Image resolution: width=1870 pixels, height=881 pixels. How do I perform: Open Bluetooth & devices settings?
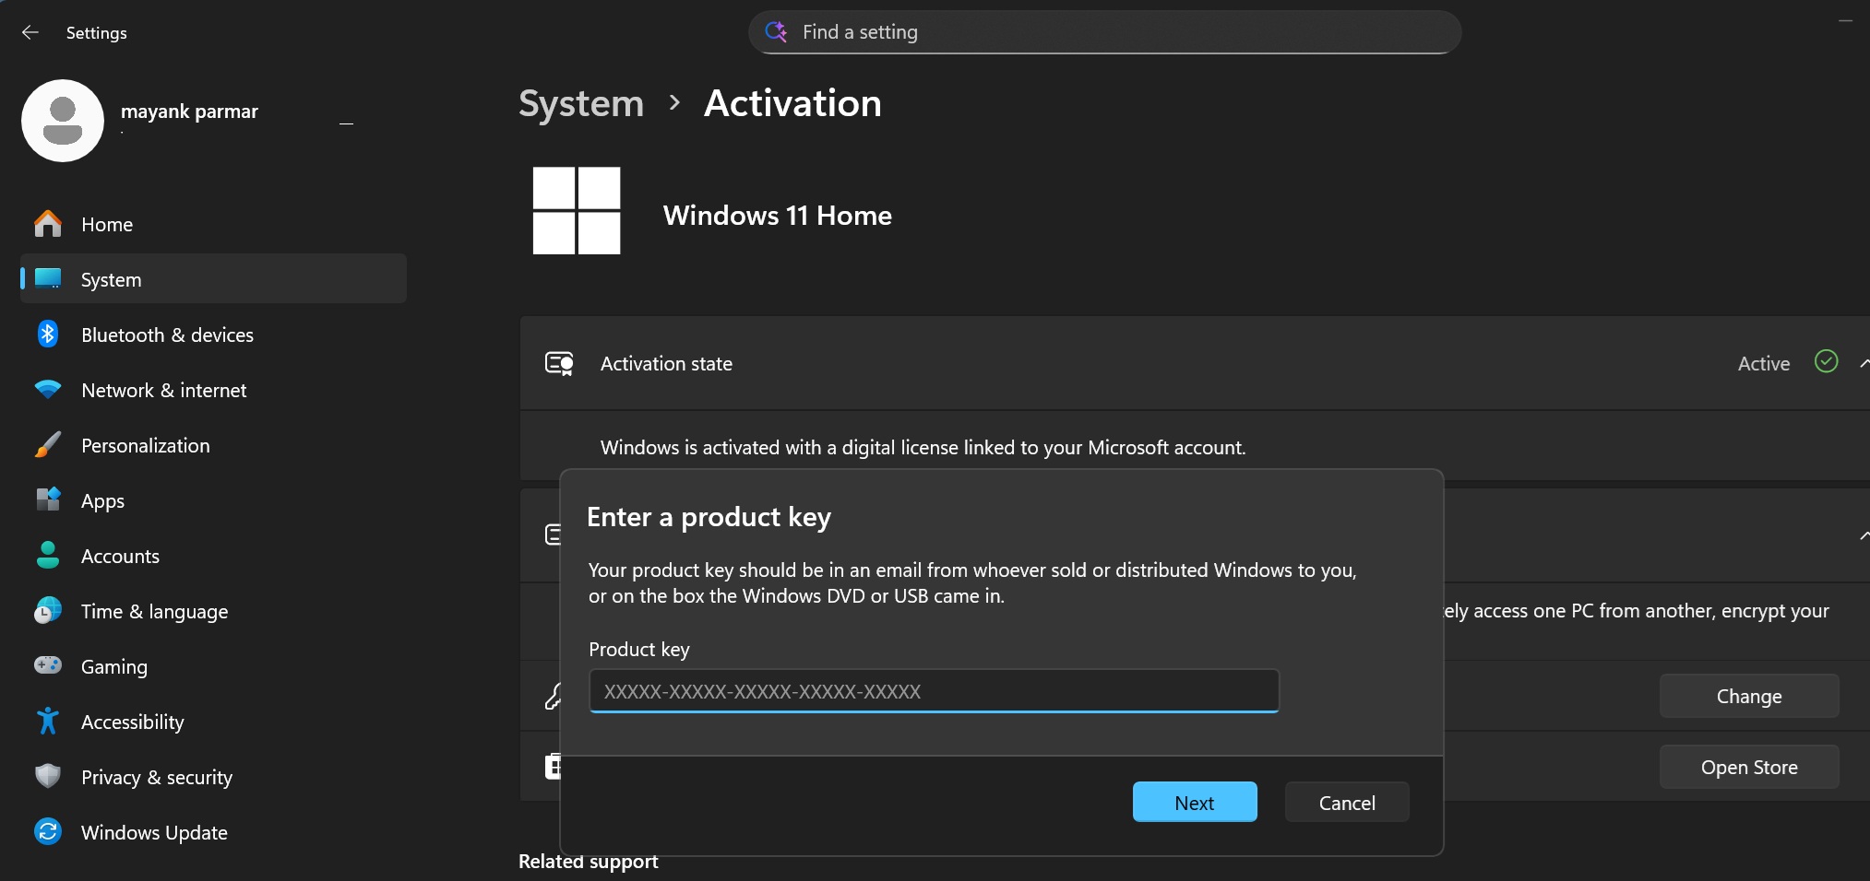tap(213, 335)
